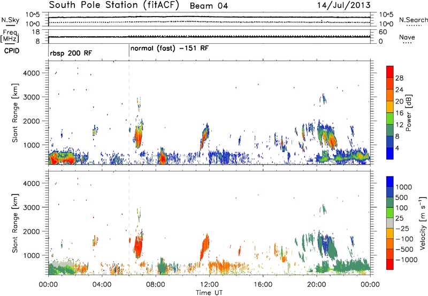Click the '-1000' tick on Velocity colorbar
This screenshot has height=296, width=428.
coord(406,260)
